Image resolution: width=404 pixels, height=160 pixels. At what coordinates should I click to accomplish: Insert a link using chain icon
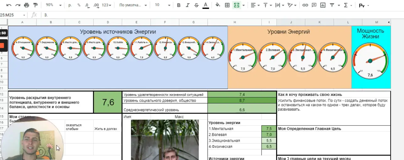click(x=305, y=5)
